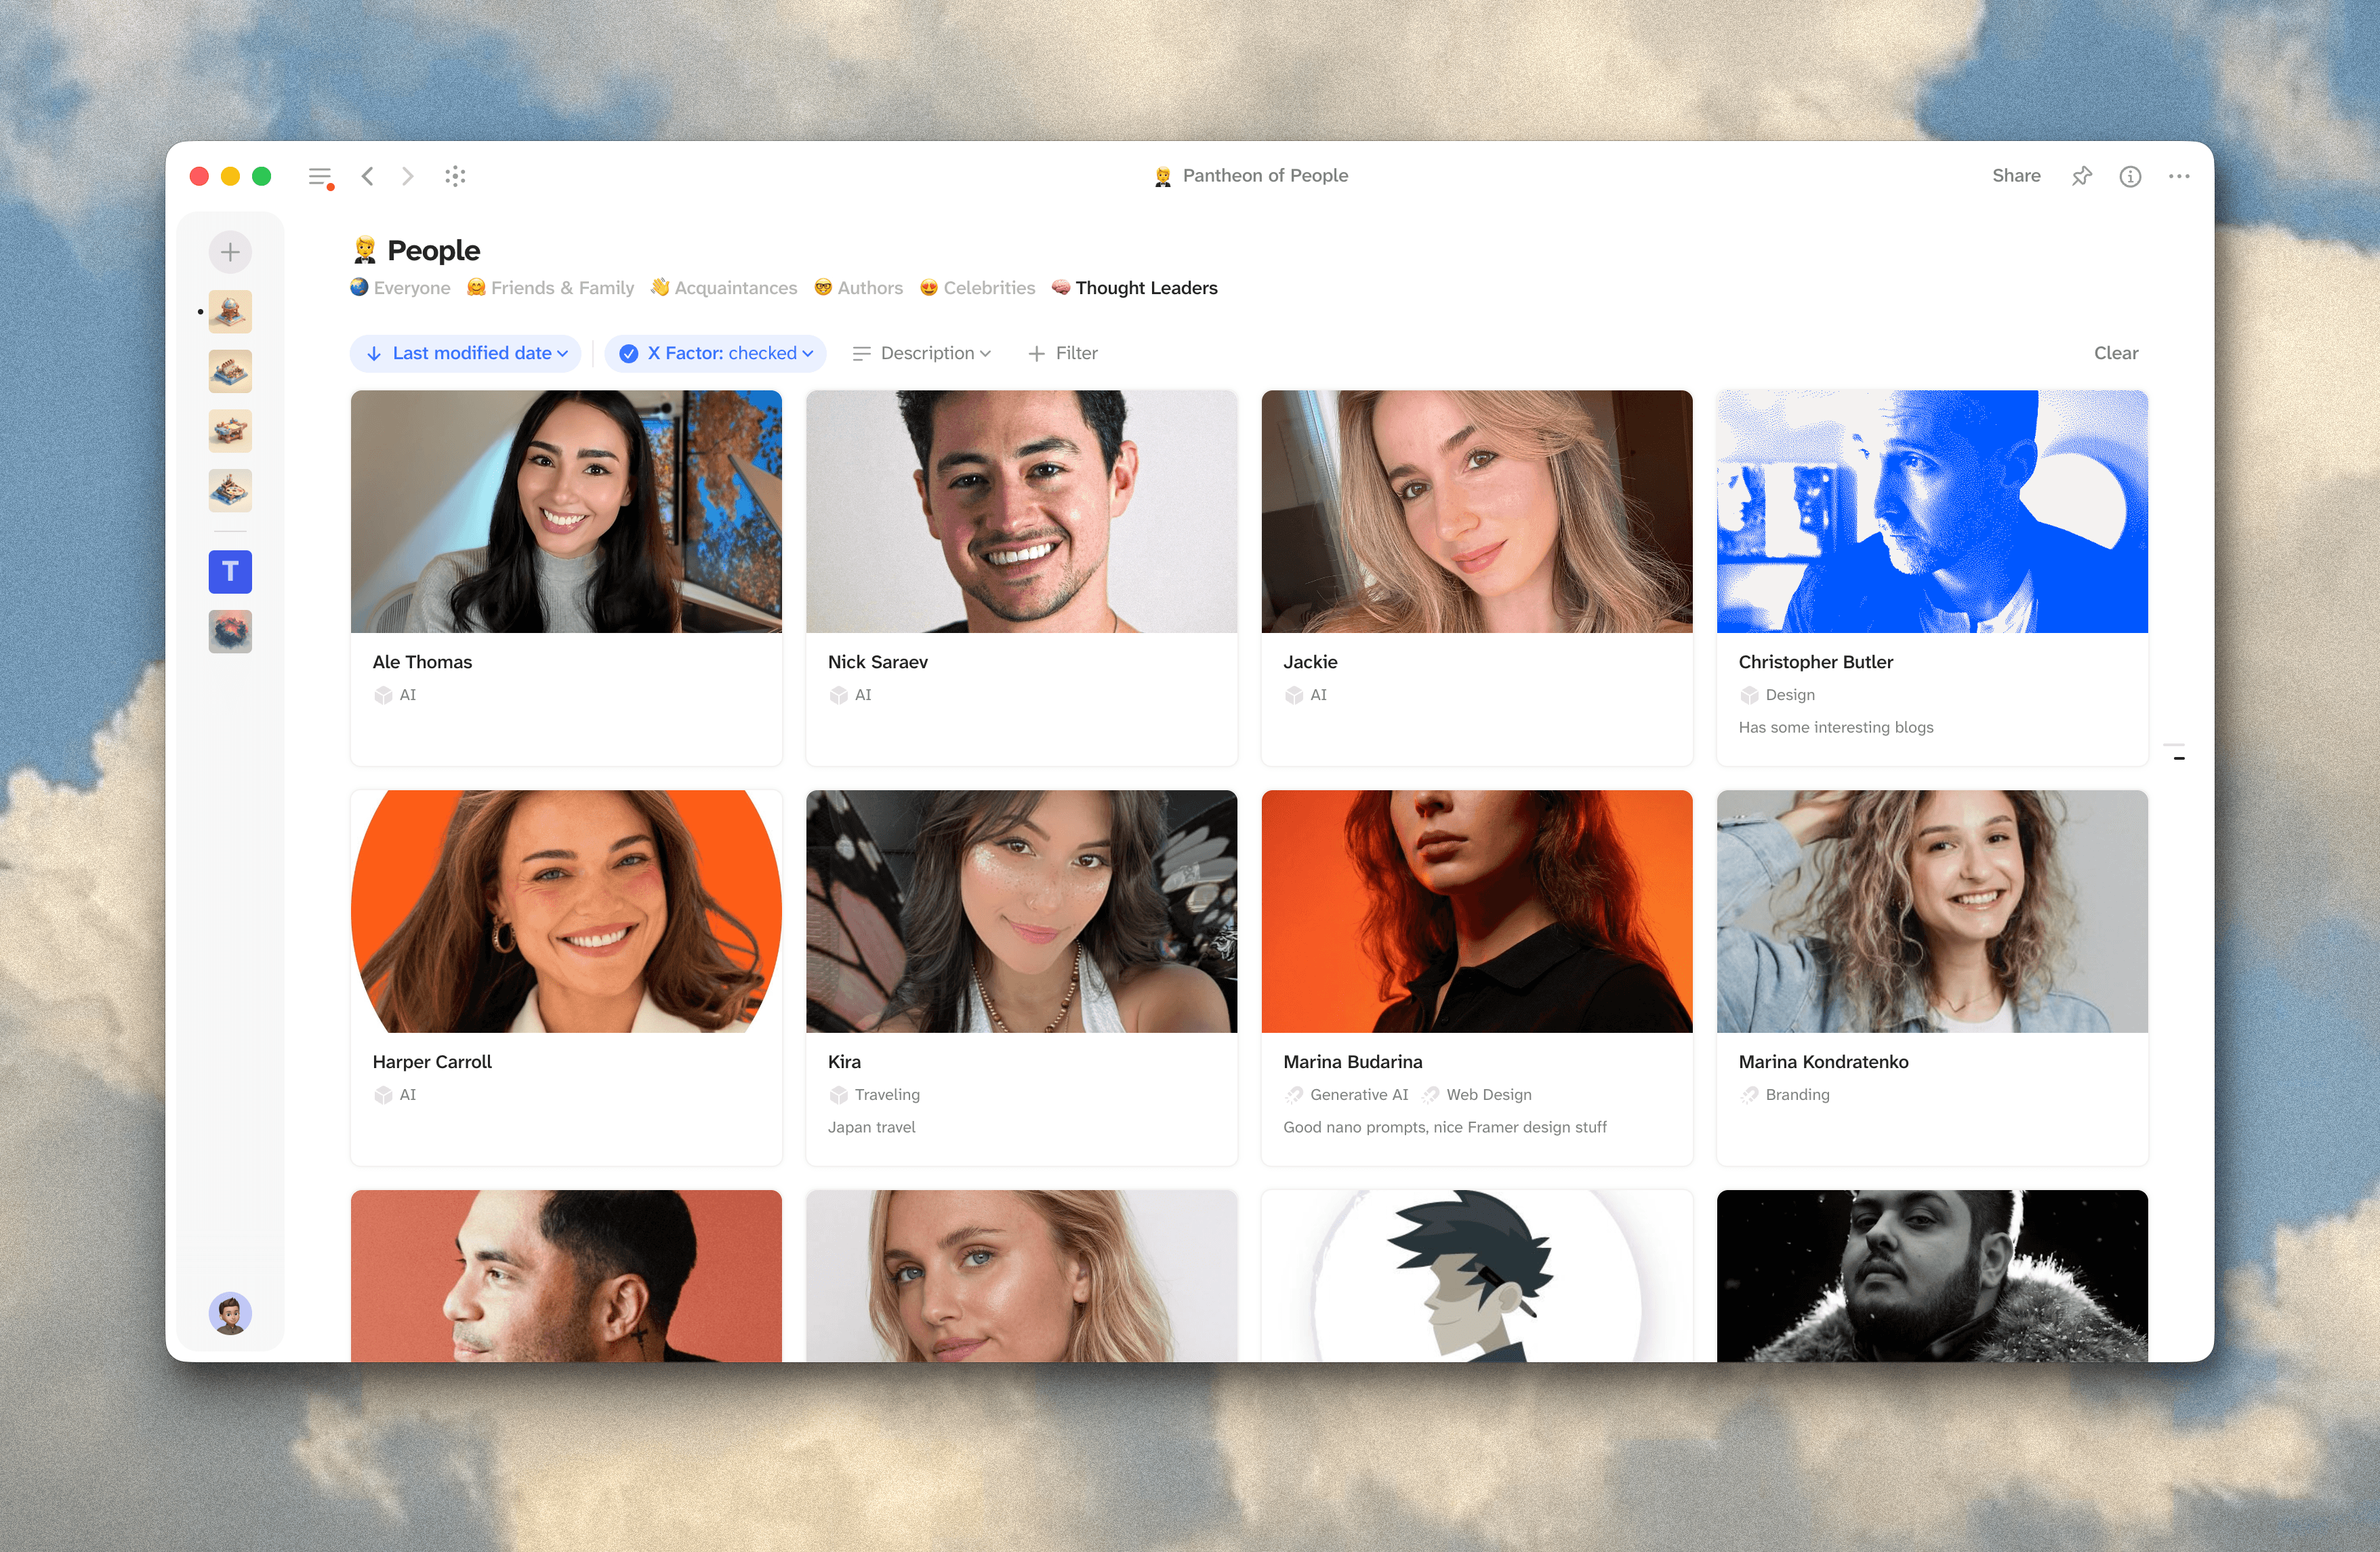Screen dimensions: 2380x1552
Task: Click the plus button in sidebar
Action: [x=230, y=252]
